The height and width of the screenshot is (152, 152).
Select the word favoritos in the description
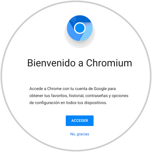click(x=59, y=96)
